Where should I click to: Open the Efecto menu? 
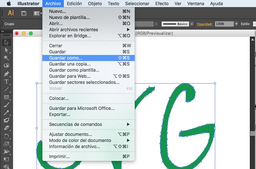click(162, 4)
